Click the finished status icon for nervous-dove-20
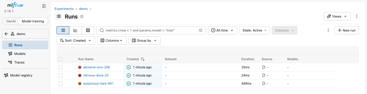 129,75
